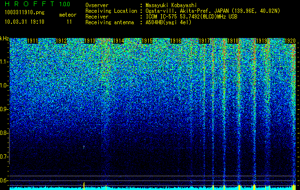The height and width of the screenshot is (190, 300).
Task: Click the 1912 time marker
Action: click(61, 41)
